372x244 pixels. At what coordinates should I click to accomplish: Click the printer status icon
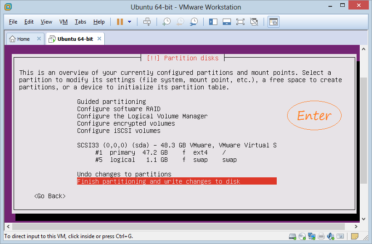coord(321,236)
